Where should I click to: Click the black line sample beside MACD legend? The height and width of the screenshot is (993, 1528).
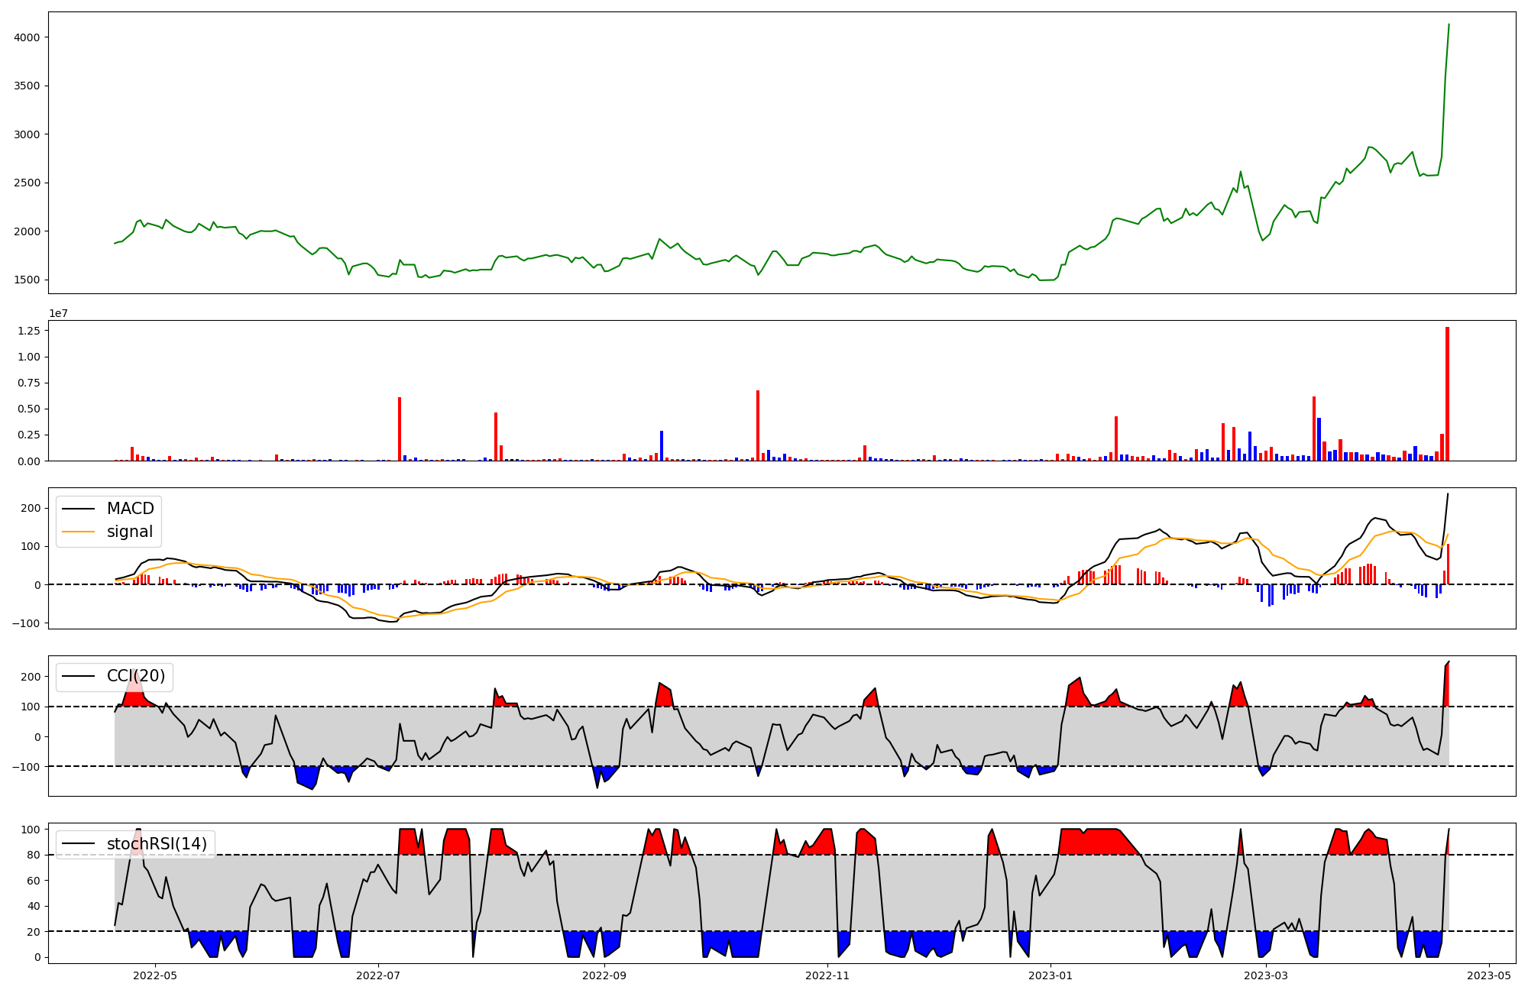(x=78, y=509)
